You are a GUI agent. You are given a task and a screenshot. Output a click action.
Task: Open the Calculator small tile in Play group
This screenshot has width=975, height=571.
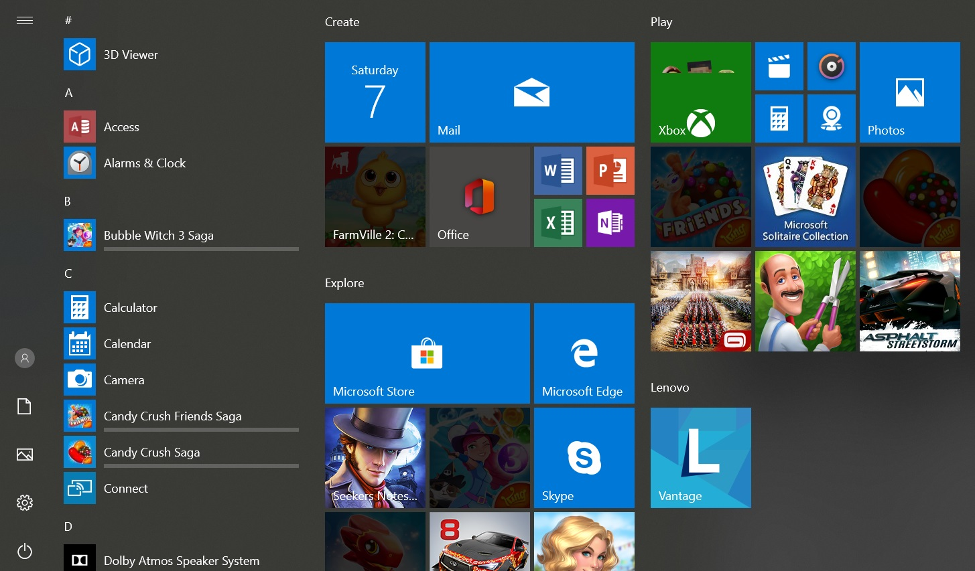779,118
